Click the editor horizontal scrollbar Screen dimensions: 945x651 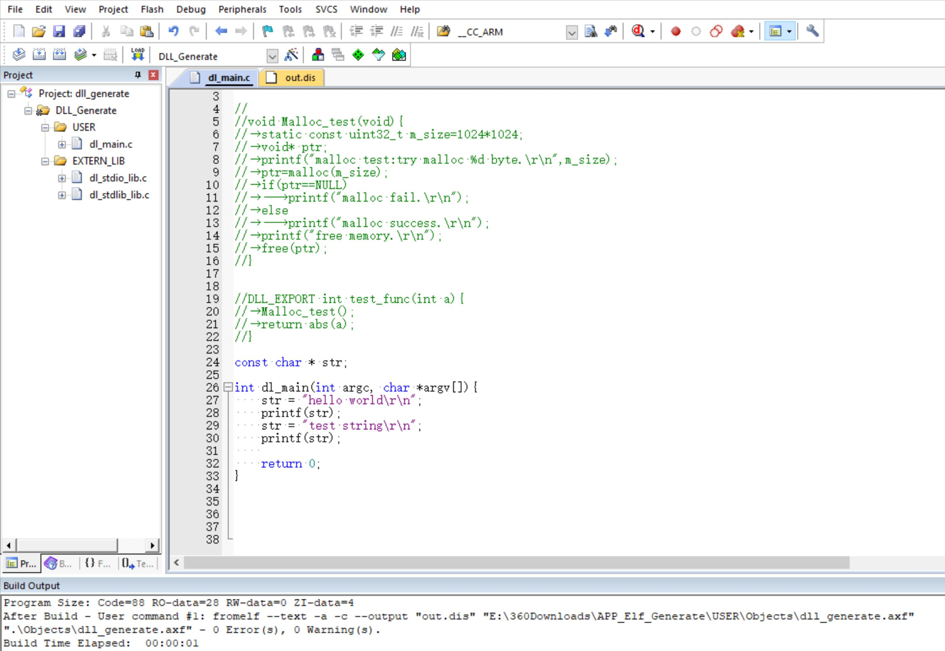pyautogui.click(x=516, y=563)
